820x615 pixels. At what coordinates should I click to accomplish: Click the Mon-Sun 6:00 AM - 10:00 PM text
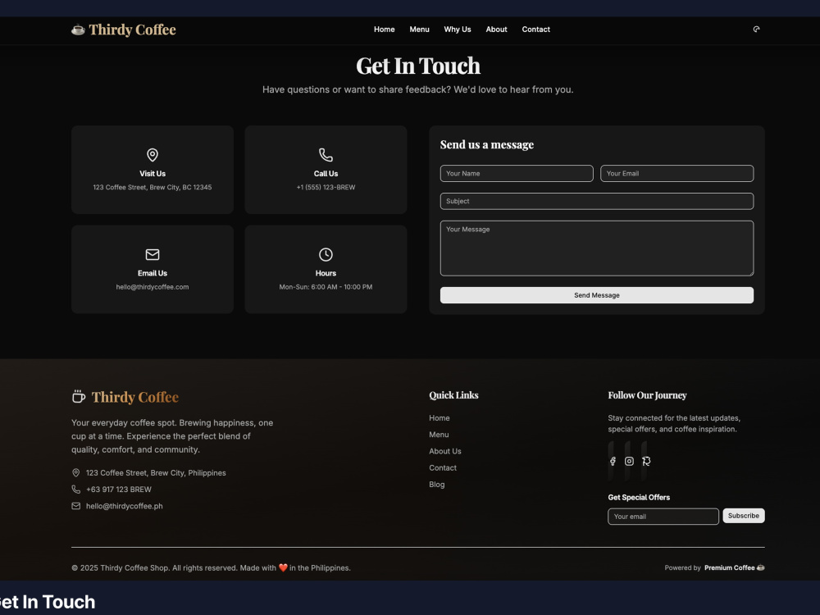coord(326,287)
